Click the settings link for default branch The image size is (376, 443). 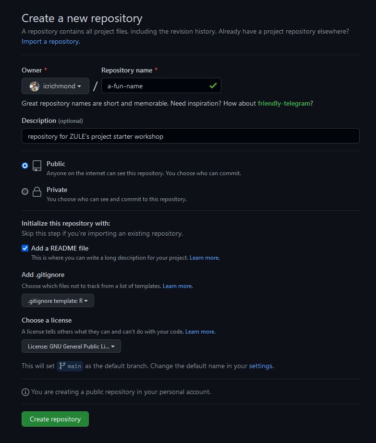coord(261,366)
